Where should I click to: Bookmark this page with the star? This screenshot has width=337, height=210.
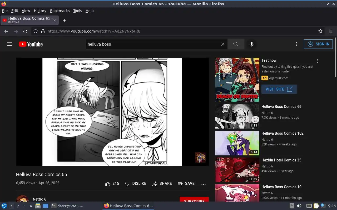[x=320, y=31]
